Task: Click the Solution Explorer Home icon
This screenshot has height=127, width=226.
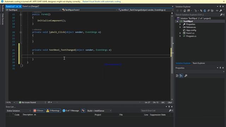Action: click(x=185, y=11)
